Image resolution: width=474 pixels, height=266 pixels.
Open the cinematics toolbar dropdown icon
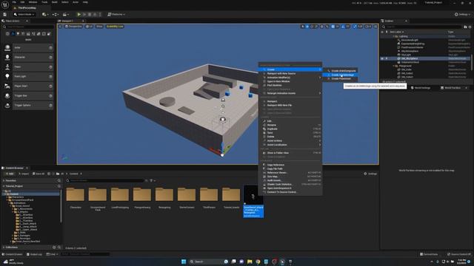[x=65, y=14]
